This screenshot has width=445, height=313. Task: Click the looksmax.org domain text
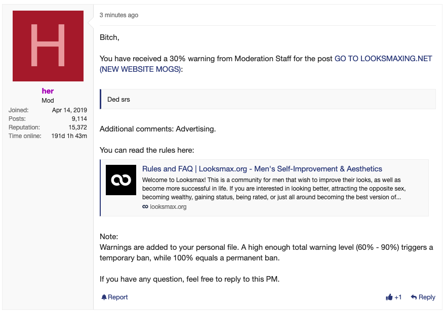tap(168, 207)
